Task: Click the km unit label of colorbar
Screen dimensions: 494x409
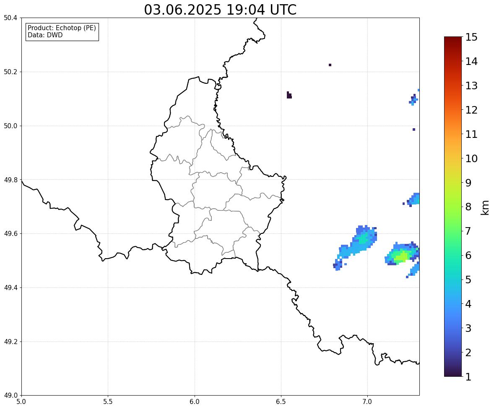Action: pyautogui.click(x=485, y=207)
